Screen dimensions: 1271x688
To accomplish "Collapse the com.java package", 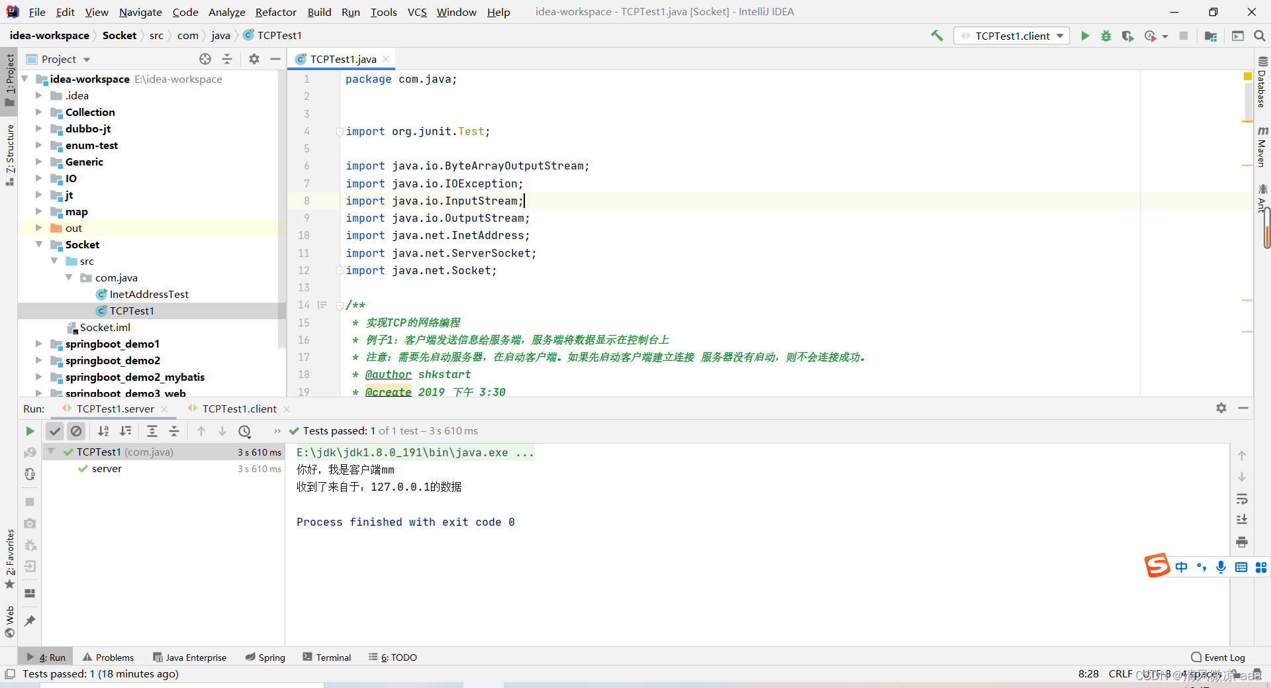I will point(69,277).
